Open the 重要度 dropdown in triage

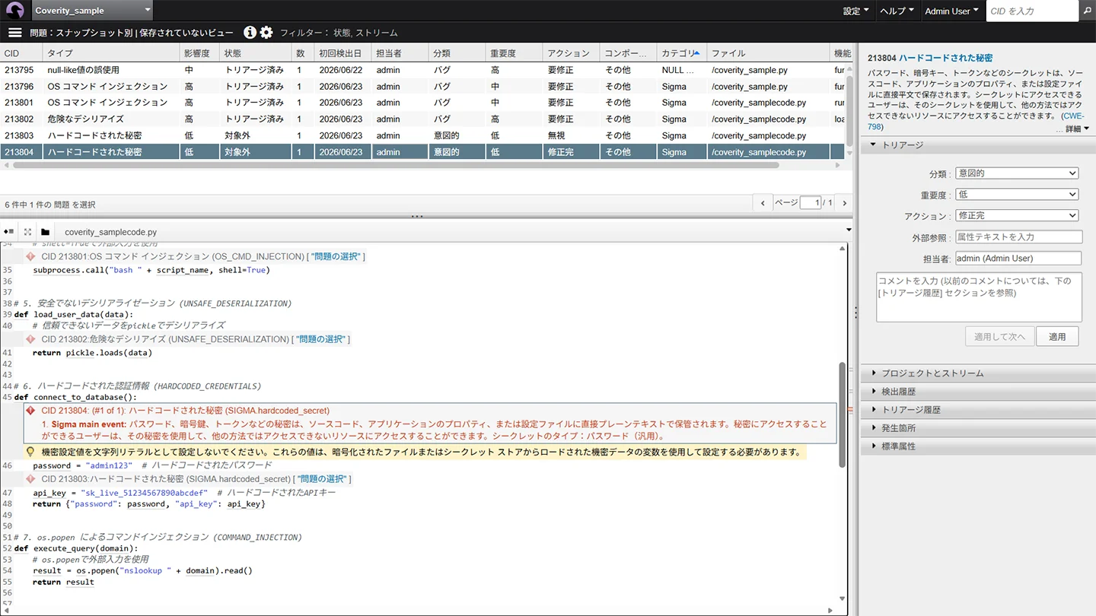(x=1017, y=195)
